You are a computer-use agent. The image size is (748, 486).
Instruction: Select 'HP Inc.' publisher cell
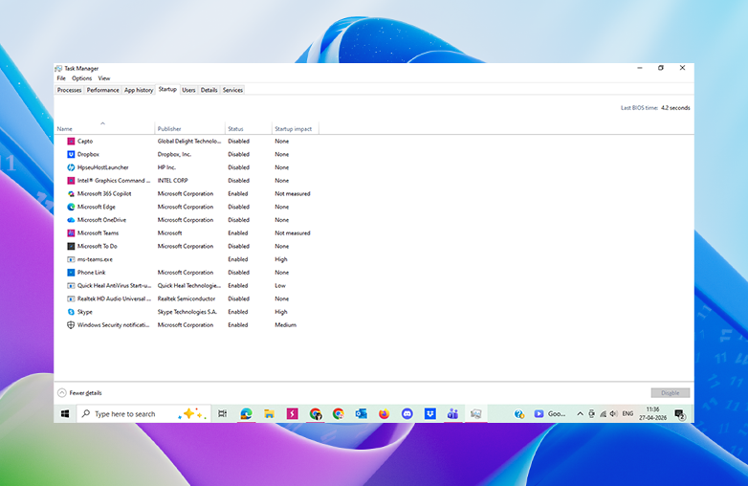[x=166, y=167]
